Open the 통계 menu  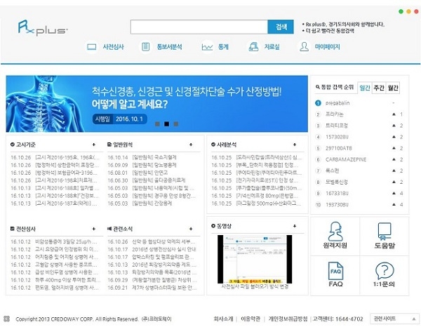[x=223, y=47]
